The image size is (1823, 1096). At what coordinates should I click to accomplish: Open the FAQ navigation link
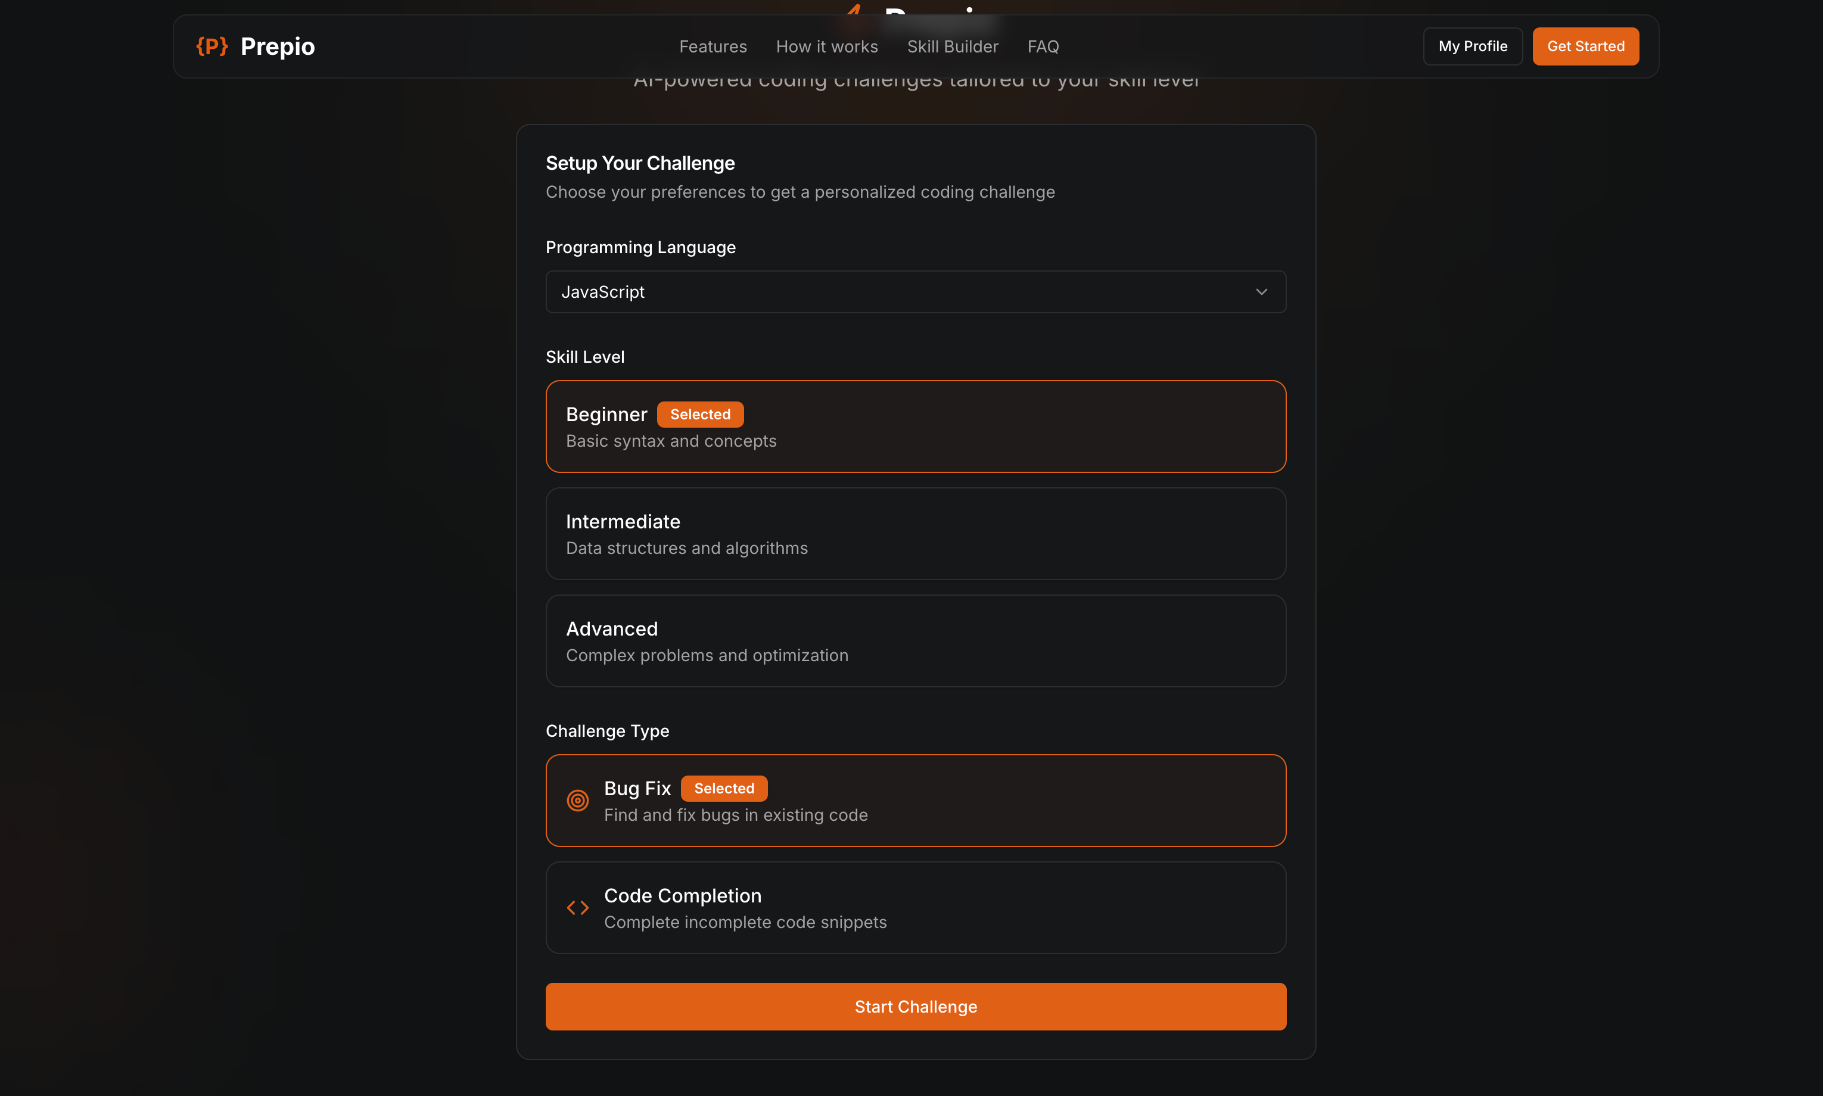[x=1043, y=46]
